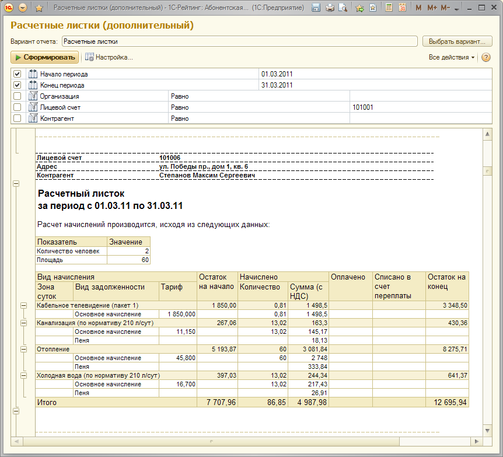Viewport: 503px width, 457px height.
Task: Click the Вариант отчета input field
Action: [x=239, y=41]
